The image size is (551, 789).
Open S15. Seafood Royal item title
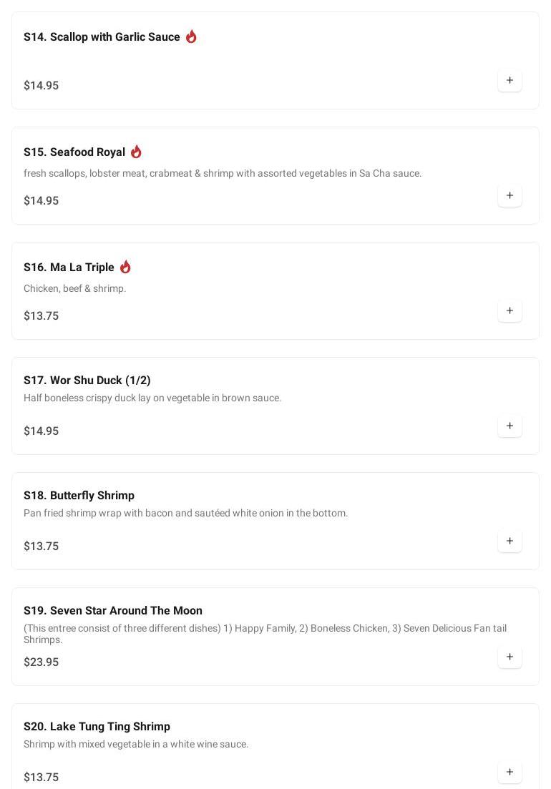pyautogui.click(x=74, y=152)
